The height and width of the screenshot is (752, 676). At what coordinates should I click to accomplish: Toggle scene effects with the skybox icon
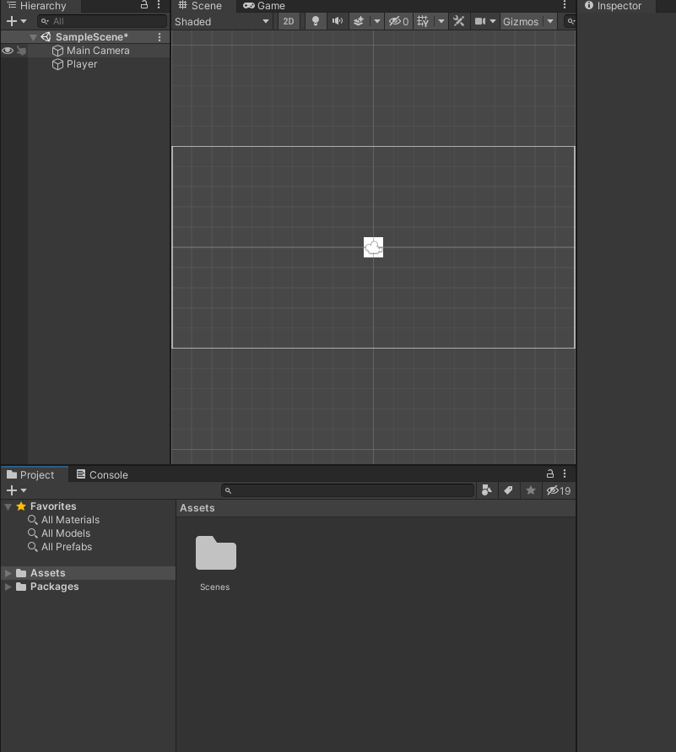(358, 21)
